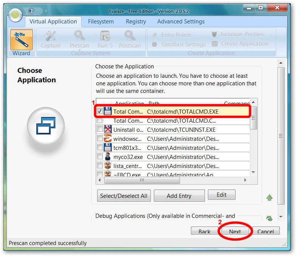
Task: Click the round application orb button
Action: (15, 15)
